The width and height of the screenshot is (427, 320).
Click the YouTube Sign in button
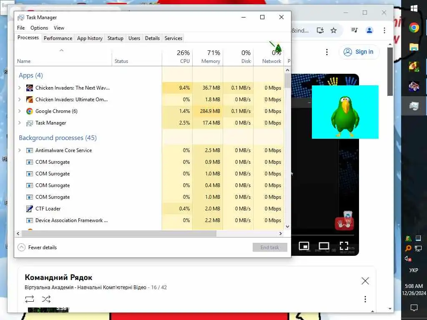click(x=359, y=52)
